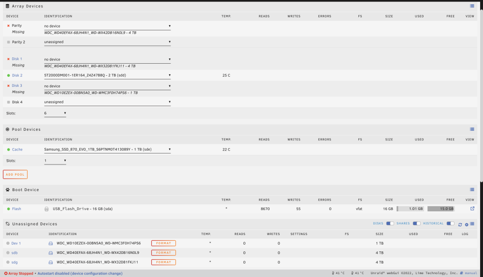Click the grey status dot for Dev 1
Viewport: 483px width, 277px height.
[8, 243]
